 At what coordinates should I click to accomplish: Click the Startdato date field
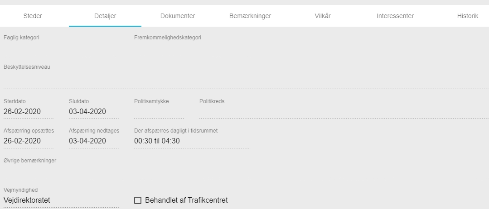pos(28,112)
